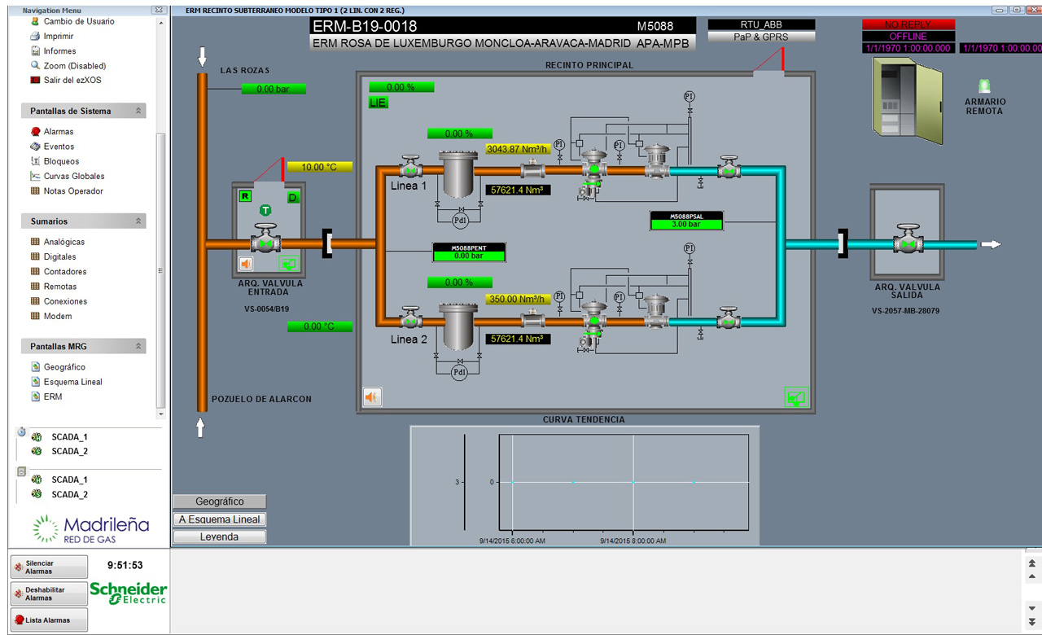Click Deshabilitar Alarmas button

tap(49, 593)
